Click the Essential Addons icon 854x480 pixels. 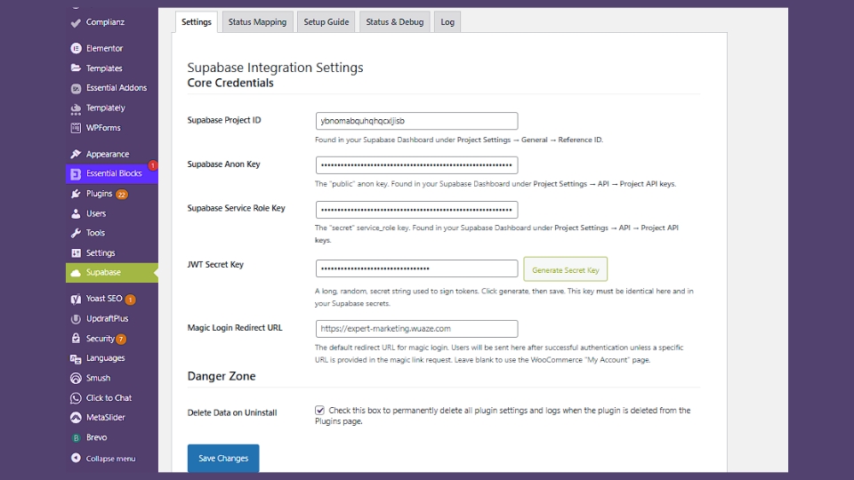[76, 88]
